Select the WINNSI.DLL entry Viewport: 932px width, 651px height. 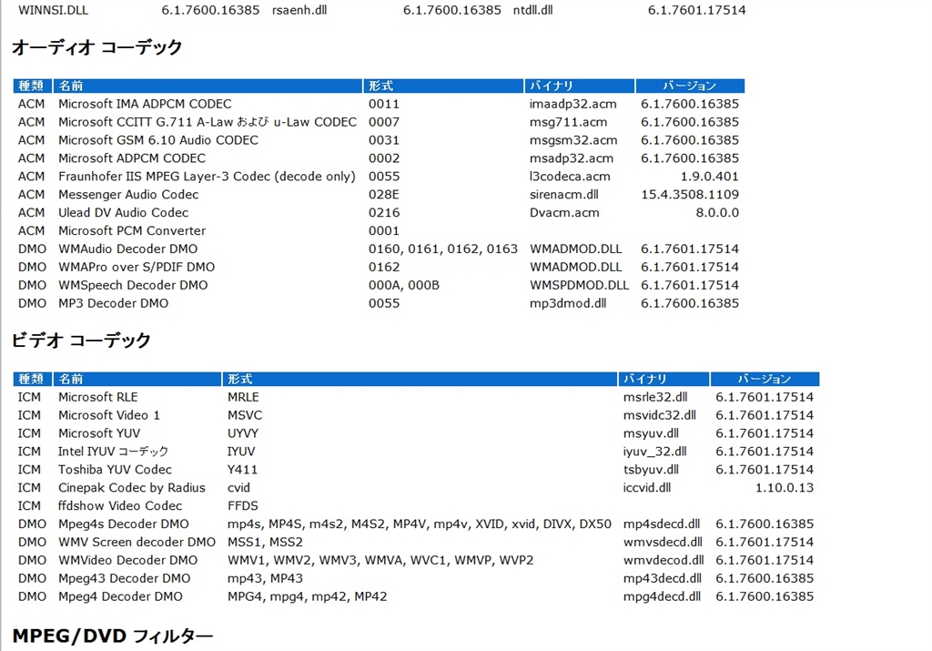(53, 10)
